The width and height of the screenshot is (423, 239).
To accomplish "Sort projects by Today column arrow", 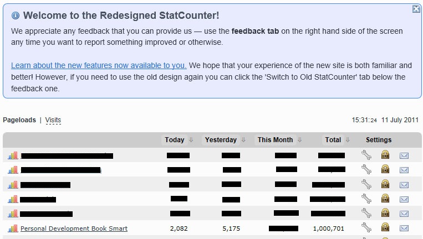I will click(191, 139).
